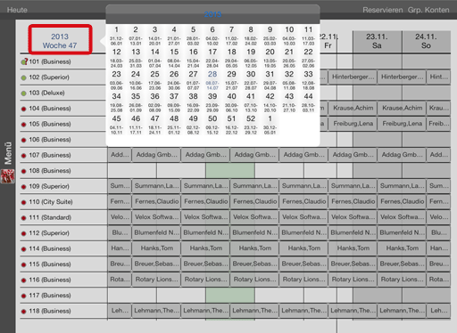This screenshot has width=457, height=333.
Task: Click the red status dot of room 118
Action: (24, 312)
